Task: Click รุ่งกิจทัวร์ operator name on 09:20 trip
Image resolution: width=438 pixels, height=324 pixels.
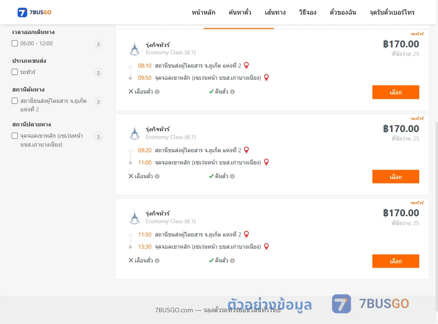Action: 157,129
